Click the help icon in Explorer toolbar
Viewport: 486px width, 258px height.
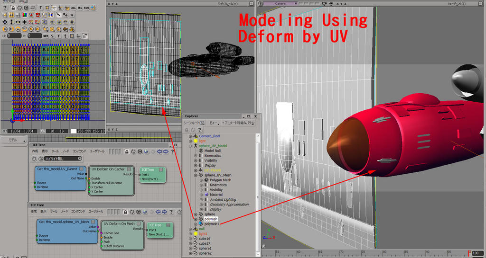(x=200, y=130)
